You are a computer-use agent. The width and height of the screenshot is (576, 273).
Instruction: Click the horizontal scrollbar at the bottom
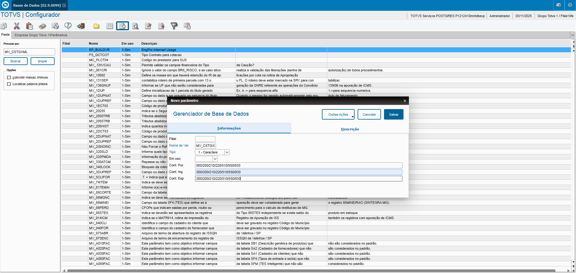click(x=311, y=271)
